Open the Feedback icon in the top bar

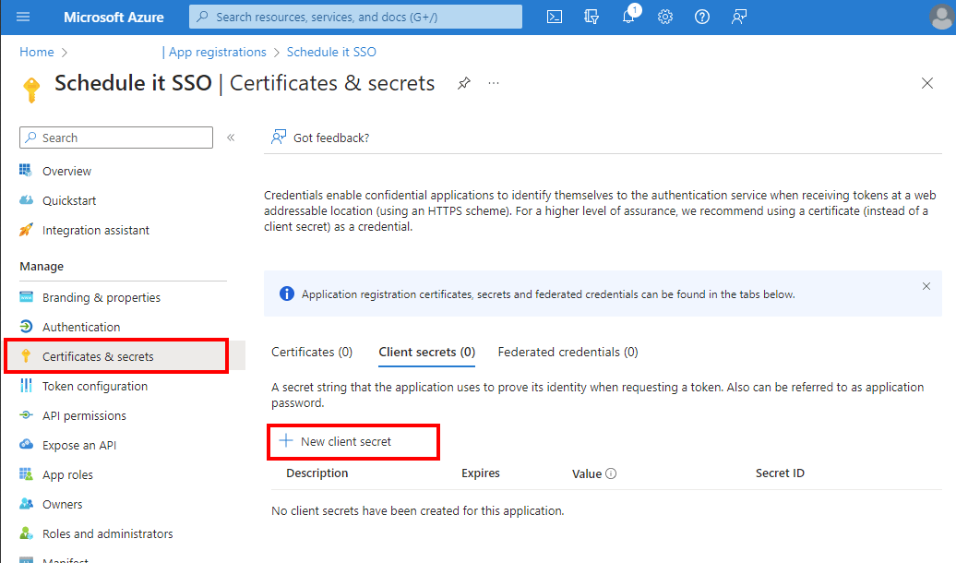pos(739,17)
